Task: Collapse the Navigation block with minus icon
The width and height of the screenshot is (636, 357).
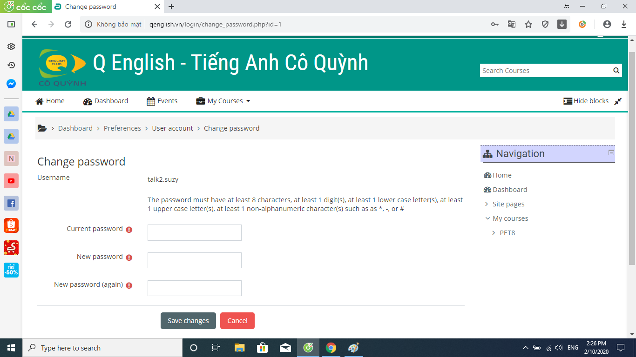Action: point(611,153)
